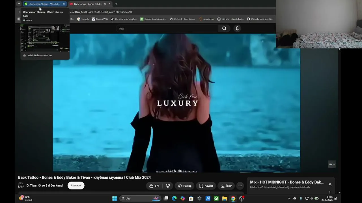Click the video title Back Tattoo text
Screen dimensions: 362x203
pyautogui.click(x=84, y=177)
